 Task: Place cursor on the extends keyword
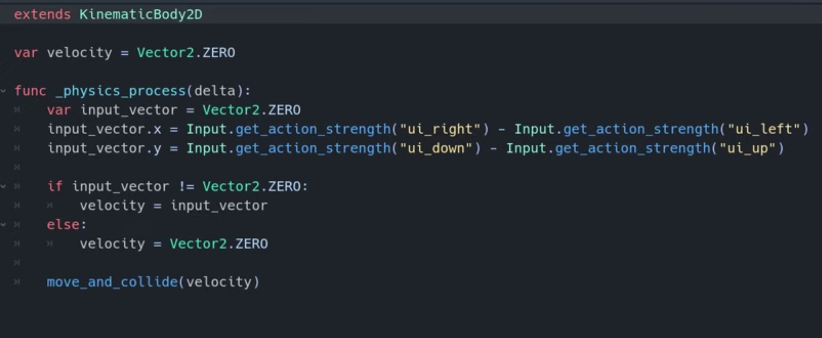[42, 15]
